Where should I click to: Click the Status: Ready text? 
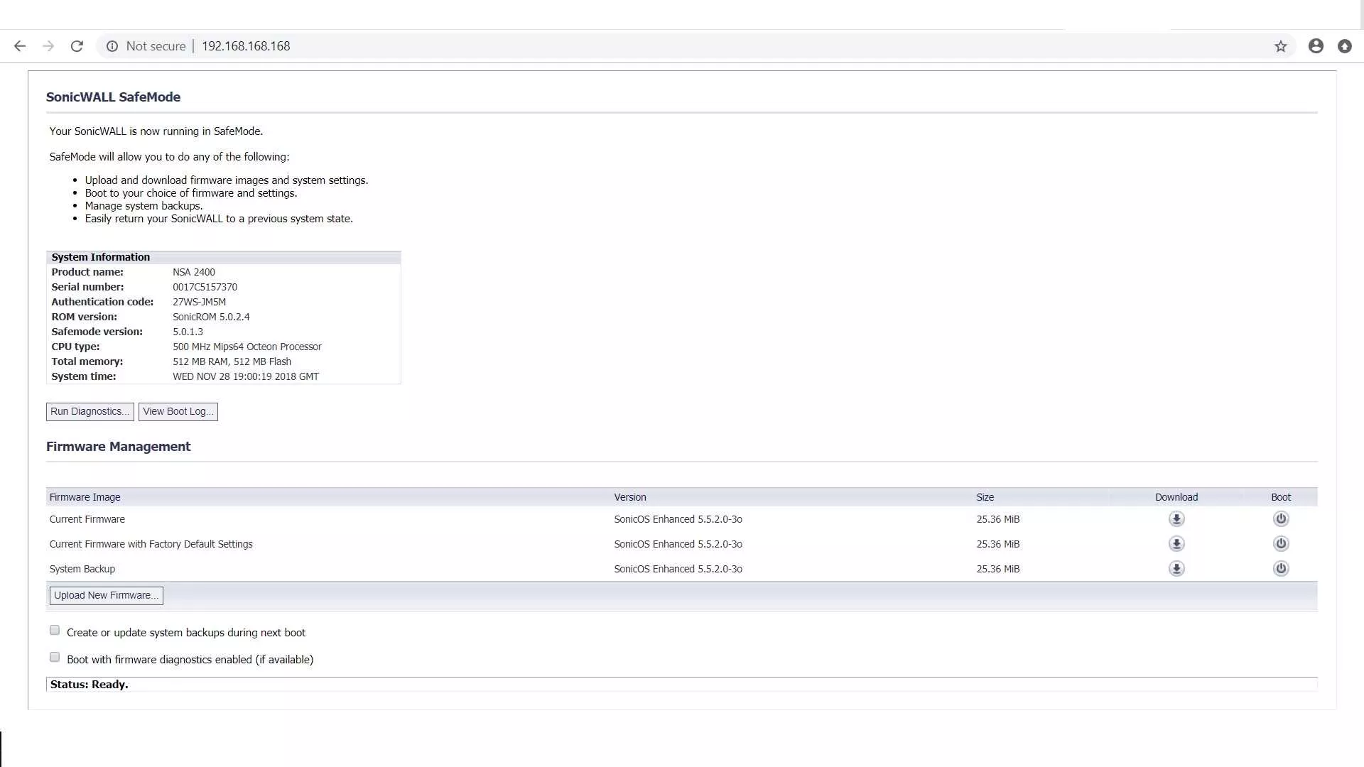[x=90, y=685]
